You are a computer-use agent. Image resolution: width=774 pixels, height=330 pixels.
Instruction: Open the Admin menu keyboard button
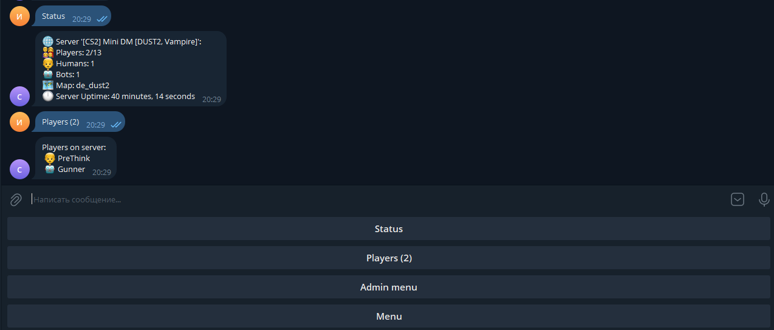pos(388,287)
